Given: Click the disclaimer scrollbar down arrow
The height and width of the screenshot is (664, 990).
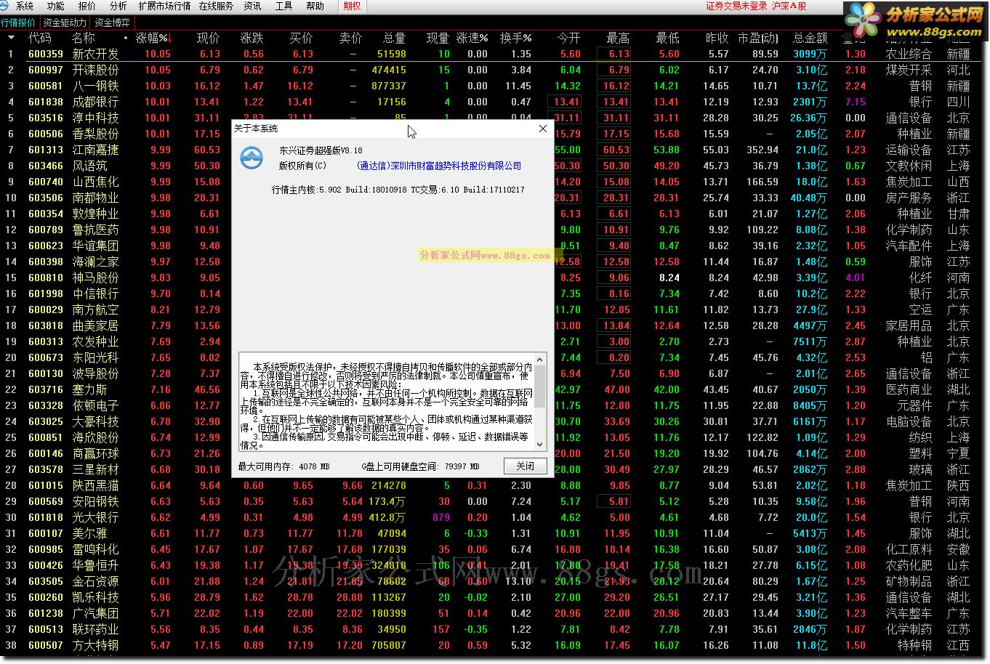Looking at the screenshot, I should coord(540,445).
